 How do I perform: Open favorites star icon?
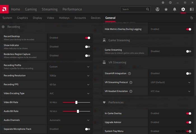pos(166,9)
